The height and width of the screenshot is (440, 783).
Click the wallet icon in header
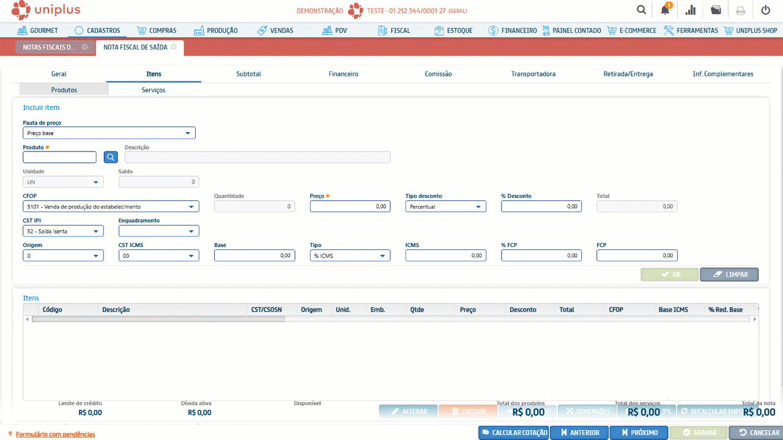[716, 10]
